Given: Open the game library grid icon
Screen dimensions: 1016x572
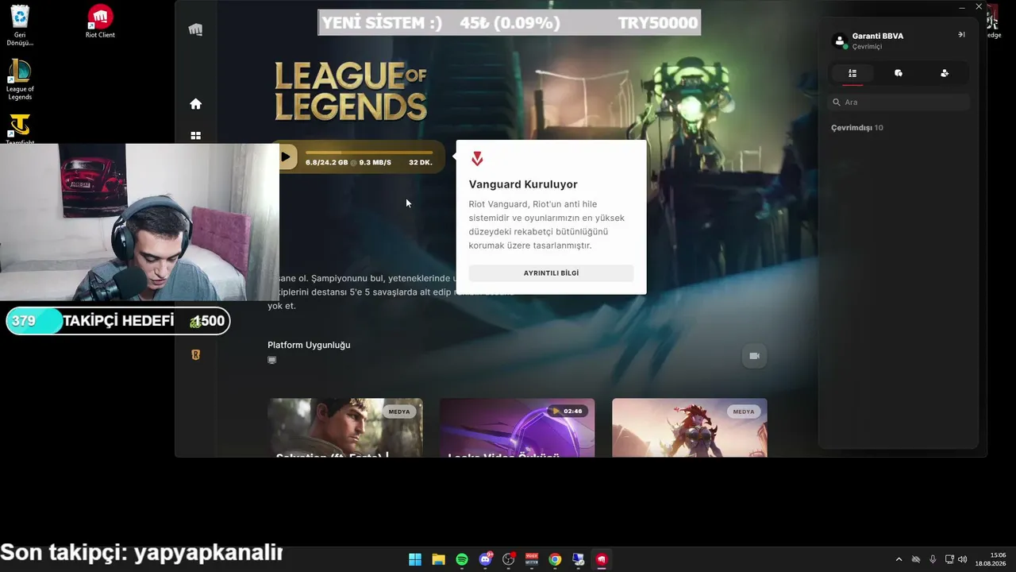Looking at the screenshot, I should pyautogui.click(x=195, y=136).
